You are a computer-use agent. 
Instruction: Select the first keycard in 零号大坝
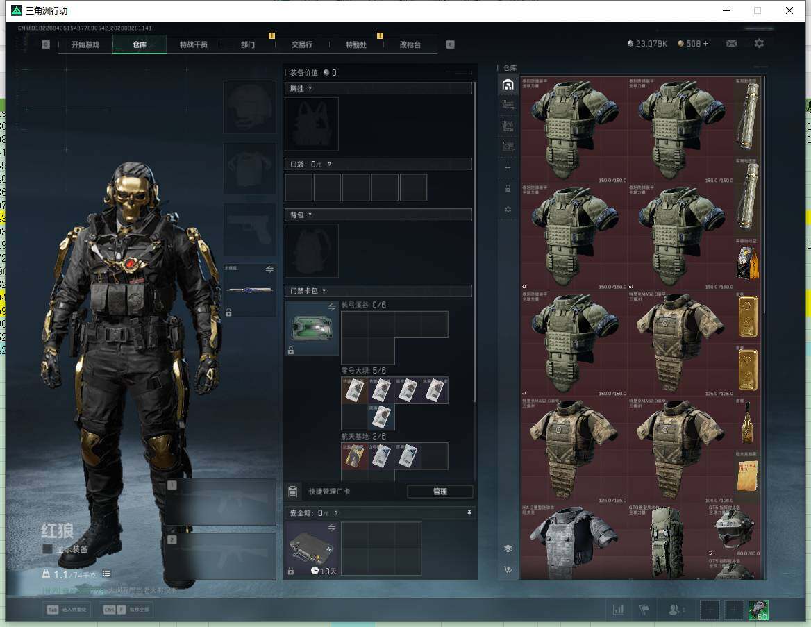(354, 390)
